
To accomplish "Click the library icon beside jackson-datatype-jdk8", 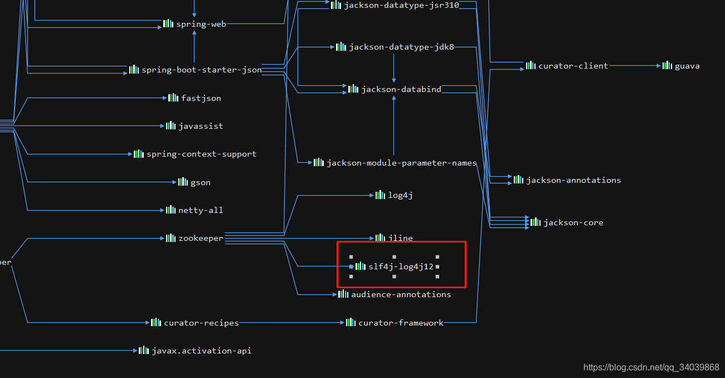I will click(x=341, y=46).
